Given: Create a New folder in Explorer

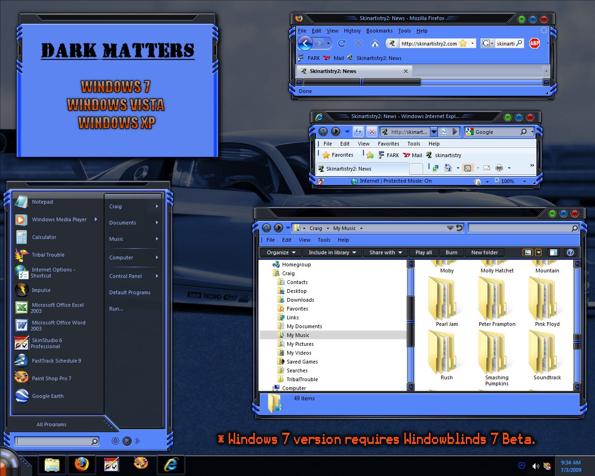Looking at the screenshot, I should [484, 252].
